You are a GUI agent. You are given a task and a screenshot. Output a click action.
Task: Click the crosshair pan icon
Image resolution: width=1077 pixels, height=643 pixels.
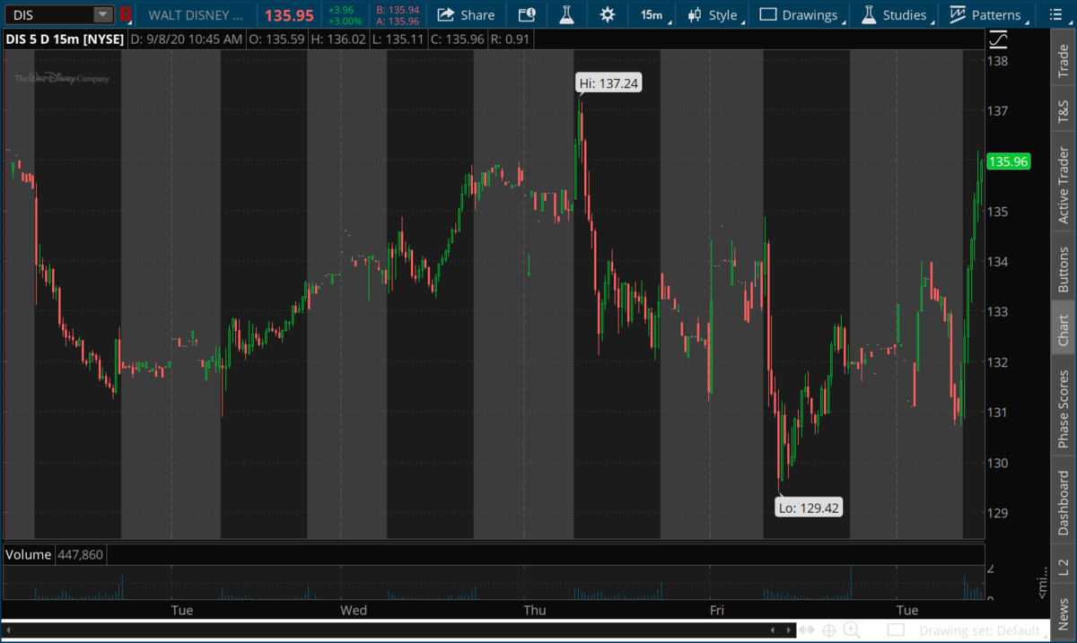coord(830,630)
